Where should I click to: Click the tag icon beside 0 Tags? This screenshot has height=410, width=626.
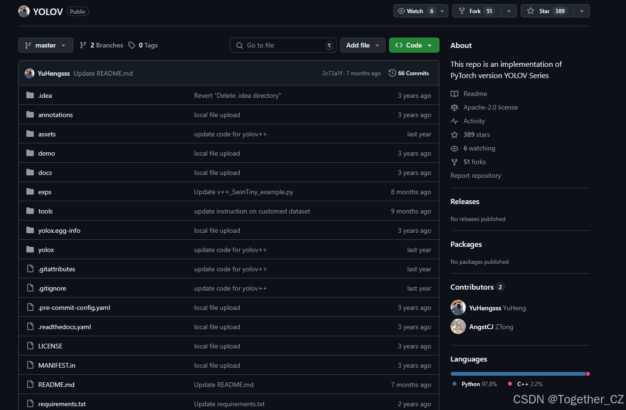click(132, 45)
